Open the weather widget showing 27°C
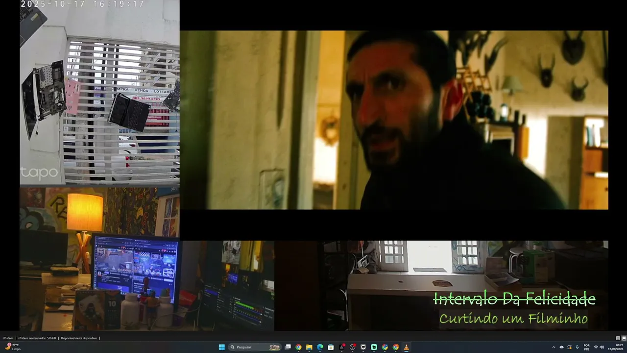Image resolution: width=627 pixels, height=353 pixels. (x=13, y=347)
